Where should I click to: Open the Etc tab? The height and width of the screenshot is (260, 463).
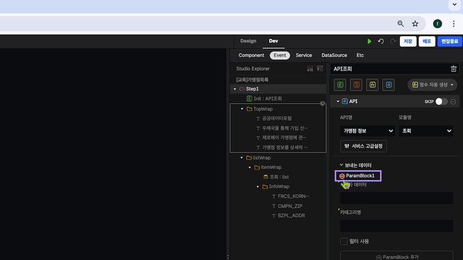click(360, 55)
